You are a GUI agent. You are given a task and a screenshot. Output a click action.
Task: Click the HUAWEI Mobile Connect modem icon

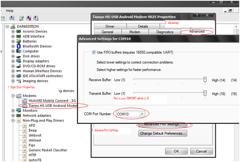tap(24, 101)
